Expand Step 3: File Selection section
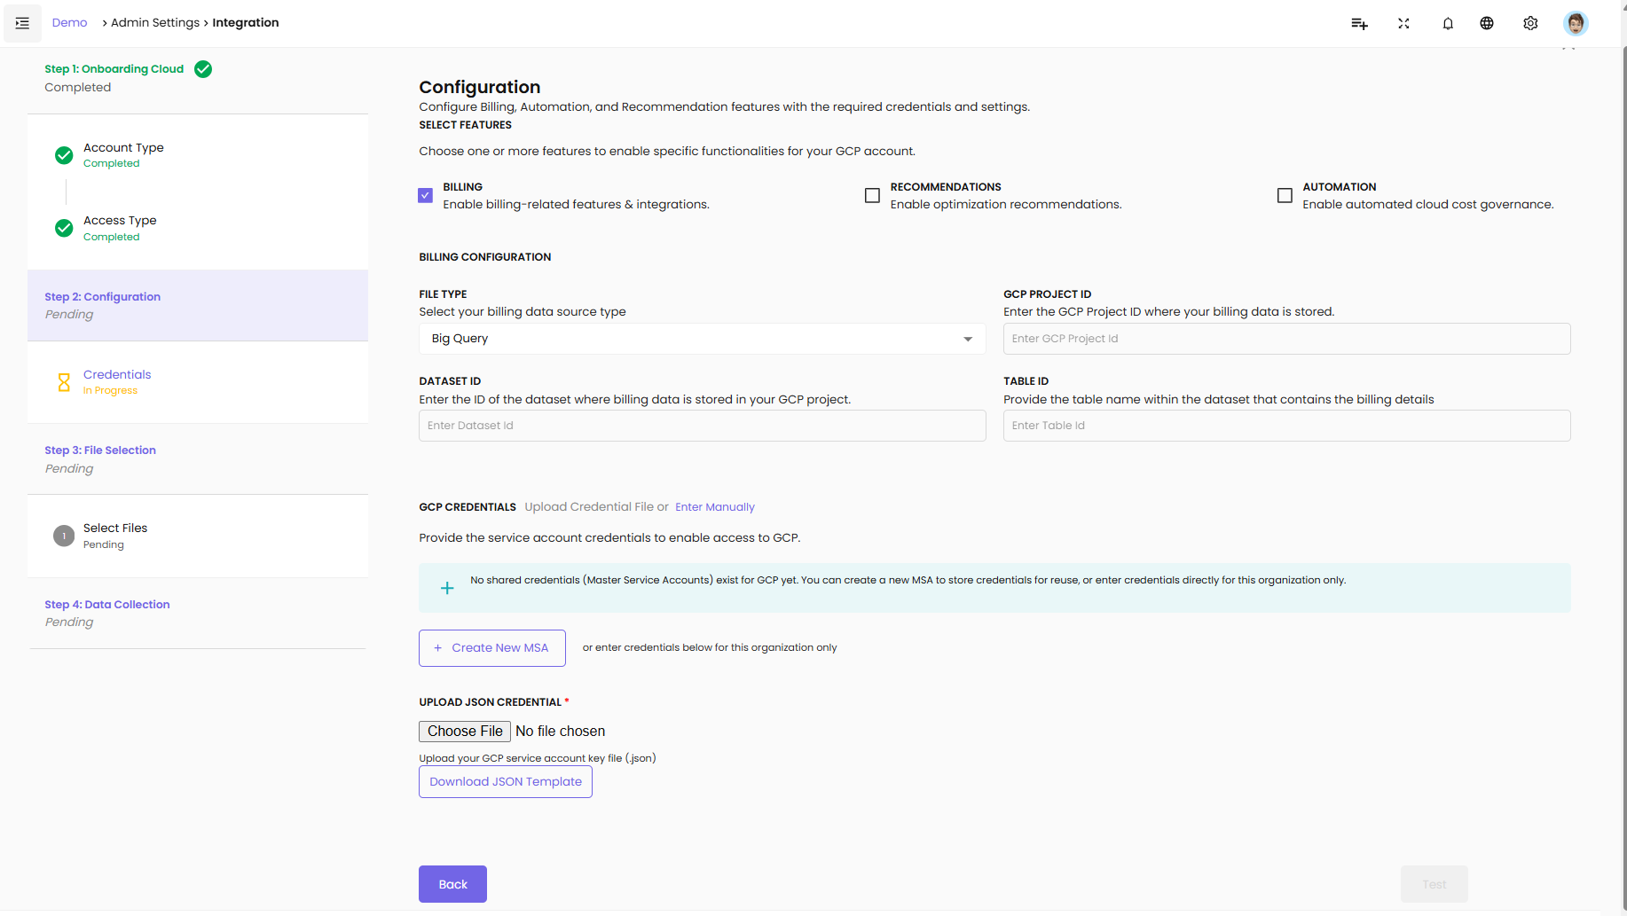The height and width of the screenshot is (916, 1627). click(x=100, y=450)
